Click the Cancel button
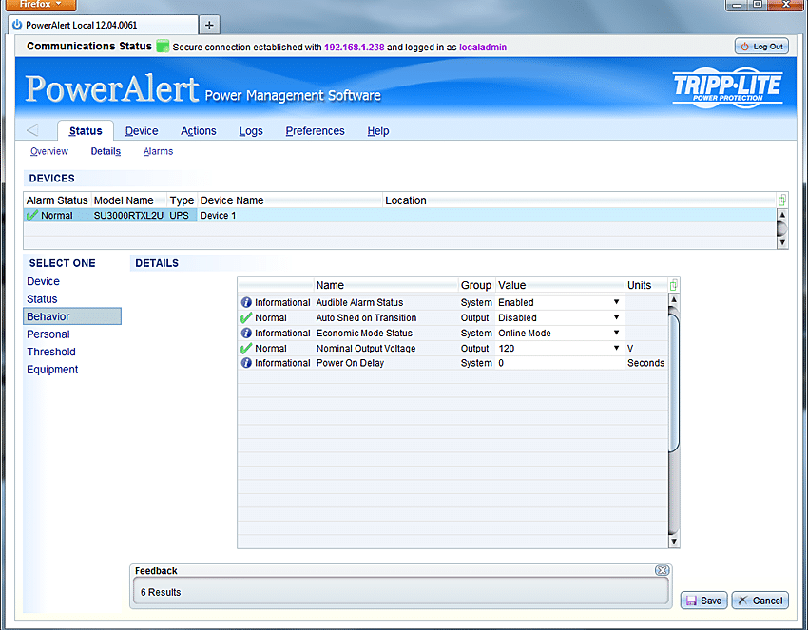The width and height of the screenshot is (808, 630). [x=760, y=601]
